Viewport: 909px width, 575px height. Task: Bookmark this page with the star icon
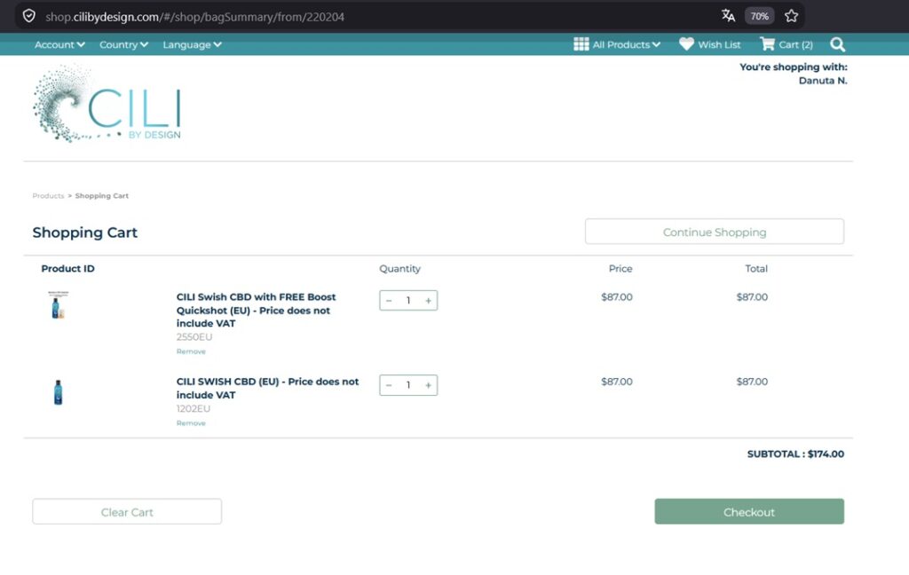point(791,16)
